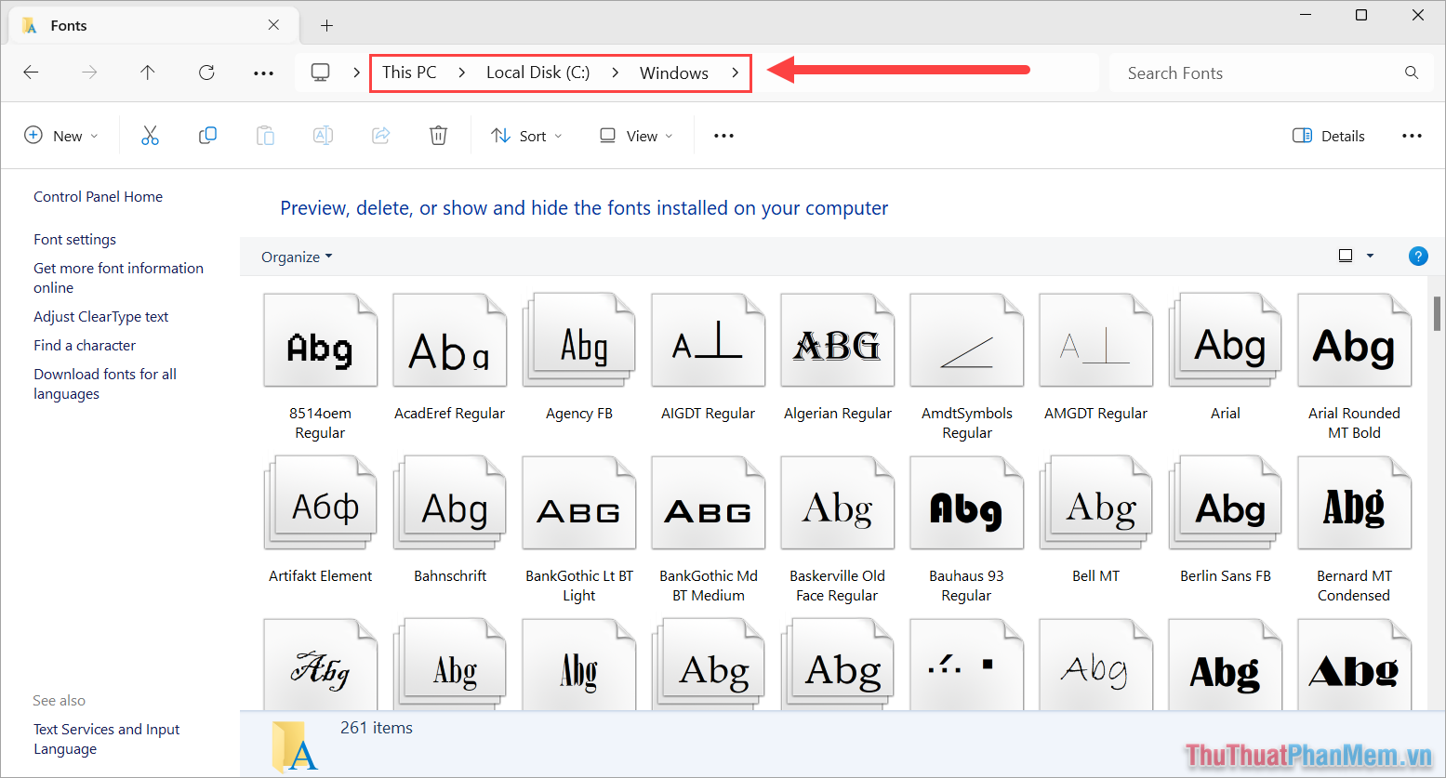Screen dimensions: 1446x778
Task: Click the Copy icon in the toolbar
Action: pos(207,135)
